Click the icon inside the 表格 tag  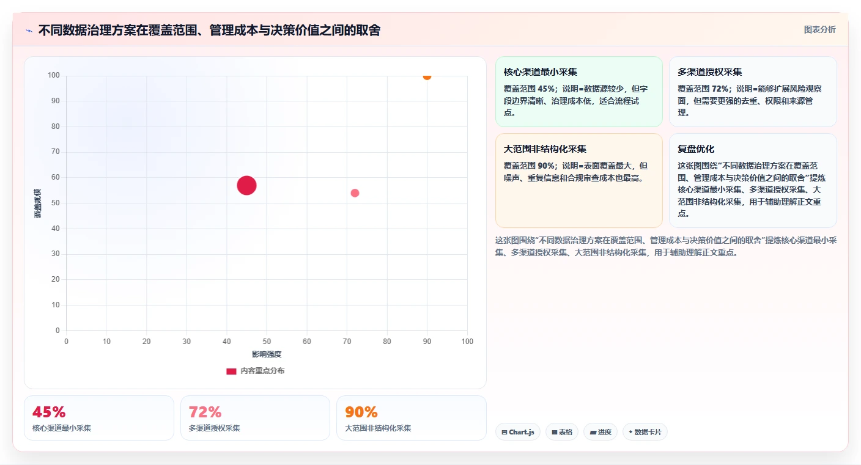[x=555, y=432]
